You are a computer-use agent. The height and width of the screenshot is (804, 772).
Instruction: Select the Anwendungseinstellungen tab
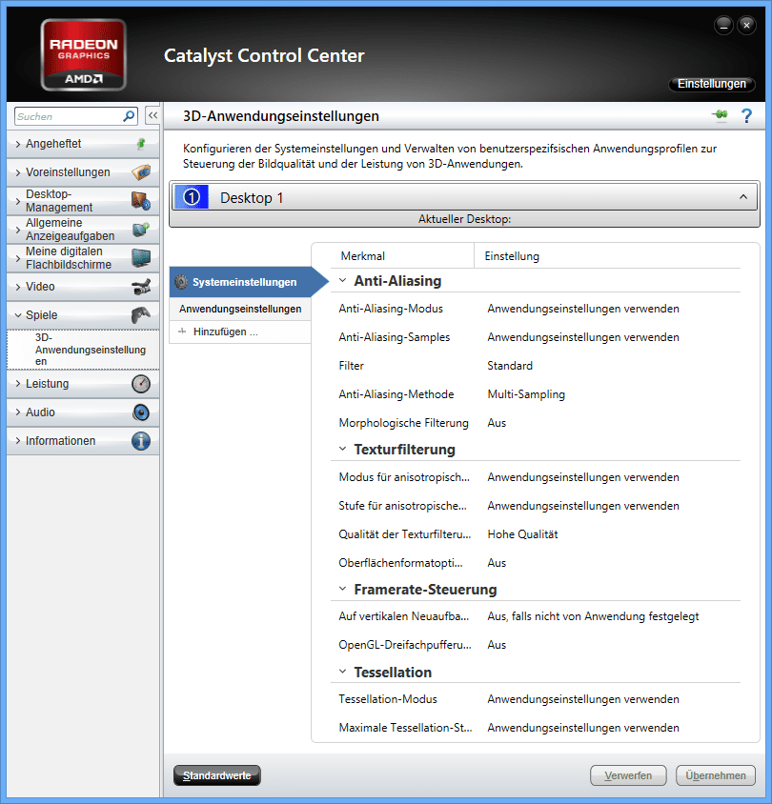click(x=240, y=309)
